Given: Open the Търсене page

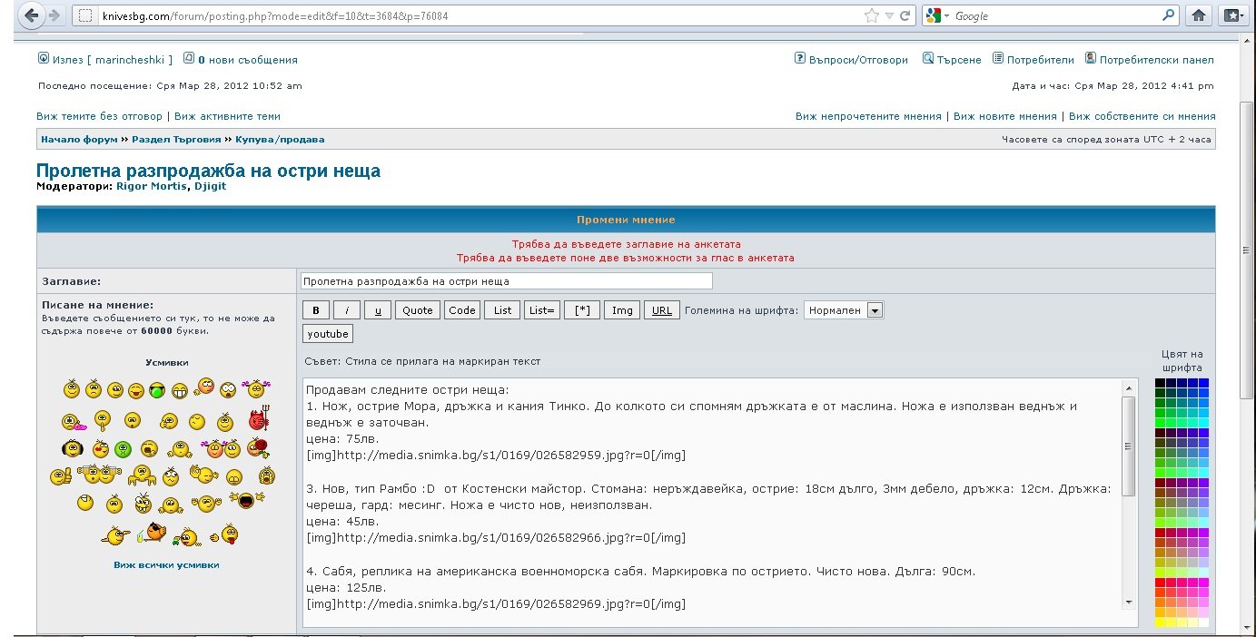Looking at the screenshot, I should 952,60.
